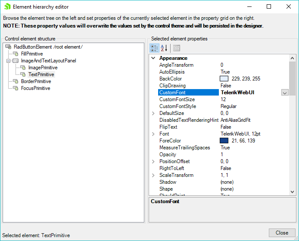The height and width of the screenshot is (241, 299).
Task: Click the property grid scroll up arrow
Action: (x=292, y=58)
